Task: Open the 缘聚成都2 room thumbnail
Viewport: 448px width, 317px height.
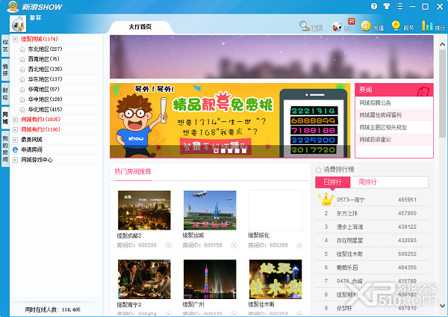Action: 144,210
